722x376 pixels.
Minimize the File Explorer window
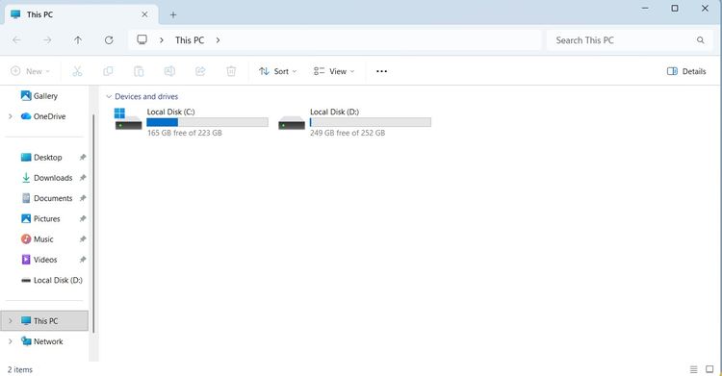[645, 9]
